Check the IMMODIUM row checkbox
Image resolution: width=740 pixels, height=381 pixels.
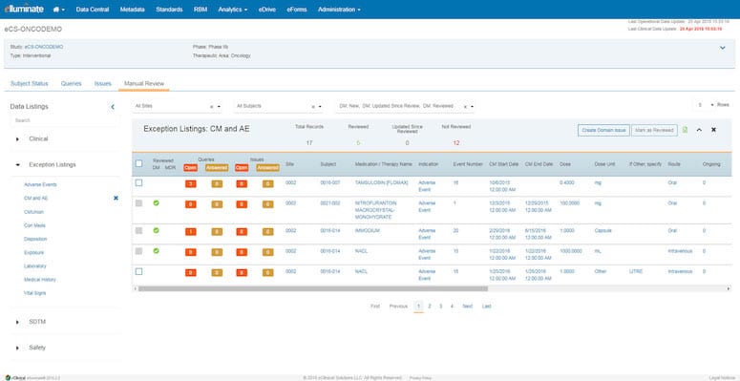138,230
